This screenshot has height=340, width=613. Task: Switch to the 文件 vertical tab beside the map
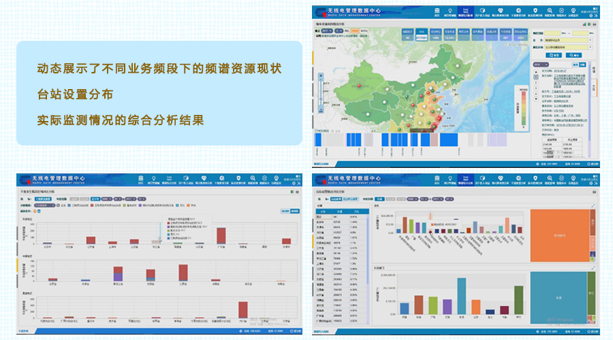[x=593, y=88]
